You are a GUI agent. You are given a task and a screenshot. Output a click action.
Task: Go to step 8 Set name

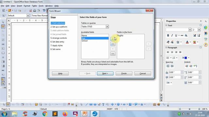click(x=56, y=49)
